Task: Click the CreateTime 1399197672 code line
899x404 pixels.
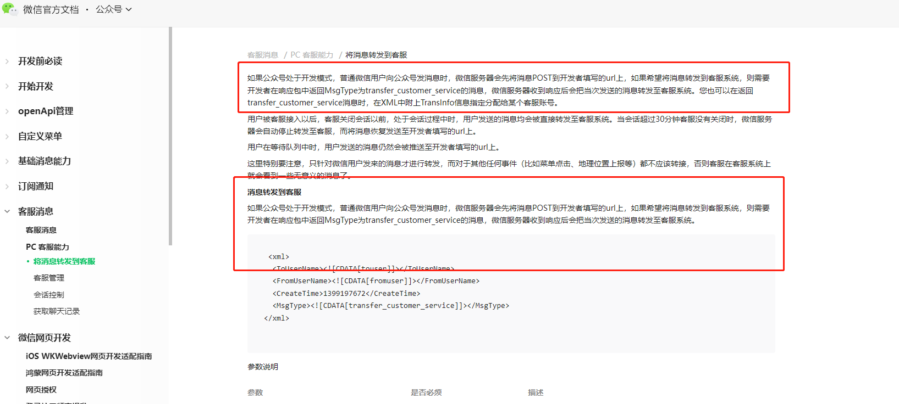Action: tap(346, 294)
